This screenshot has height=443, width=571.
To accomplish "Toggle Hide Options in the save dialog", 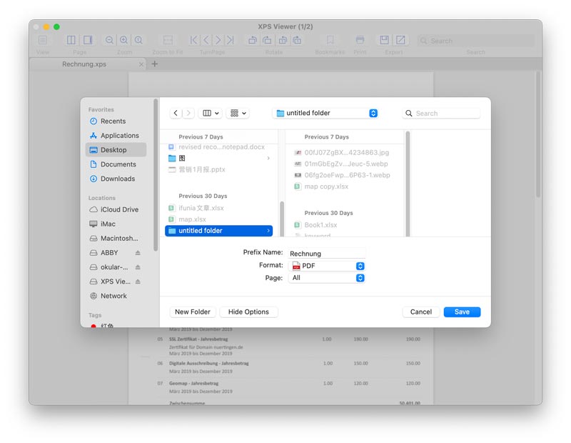I will 248,312.
